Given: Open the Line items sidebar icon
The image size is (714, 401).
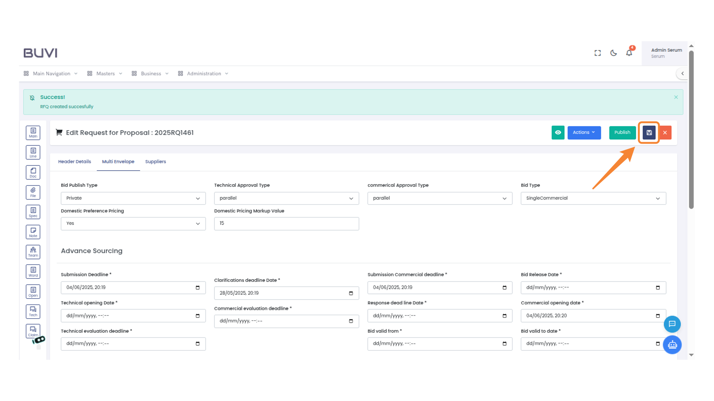Looking at the screenshot, I should point(33,153).
